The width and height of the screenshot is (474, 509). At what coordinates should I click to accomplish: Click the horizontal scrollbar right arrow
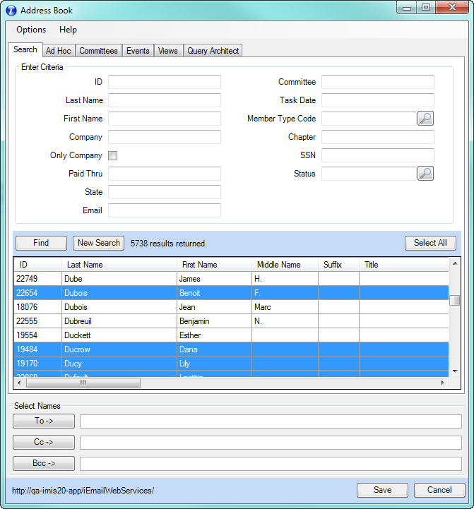click(443, 383)
